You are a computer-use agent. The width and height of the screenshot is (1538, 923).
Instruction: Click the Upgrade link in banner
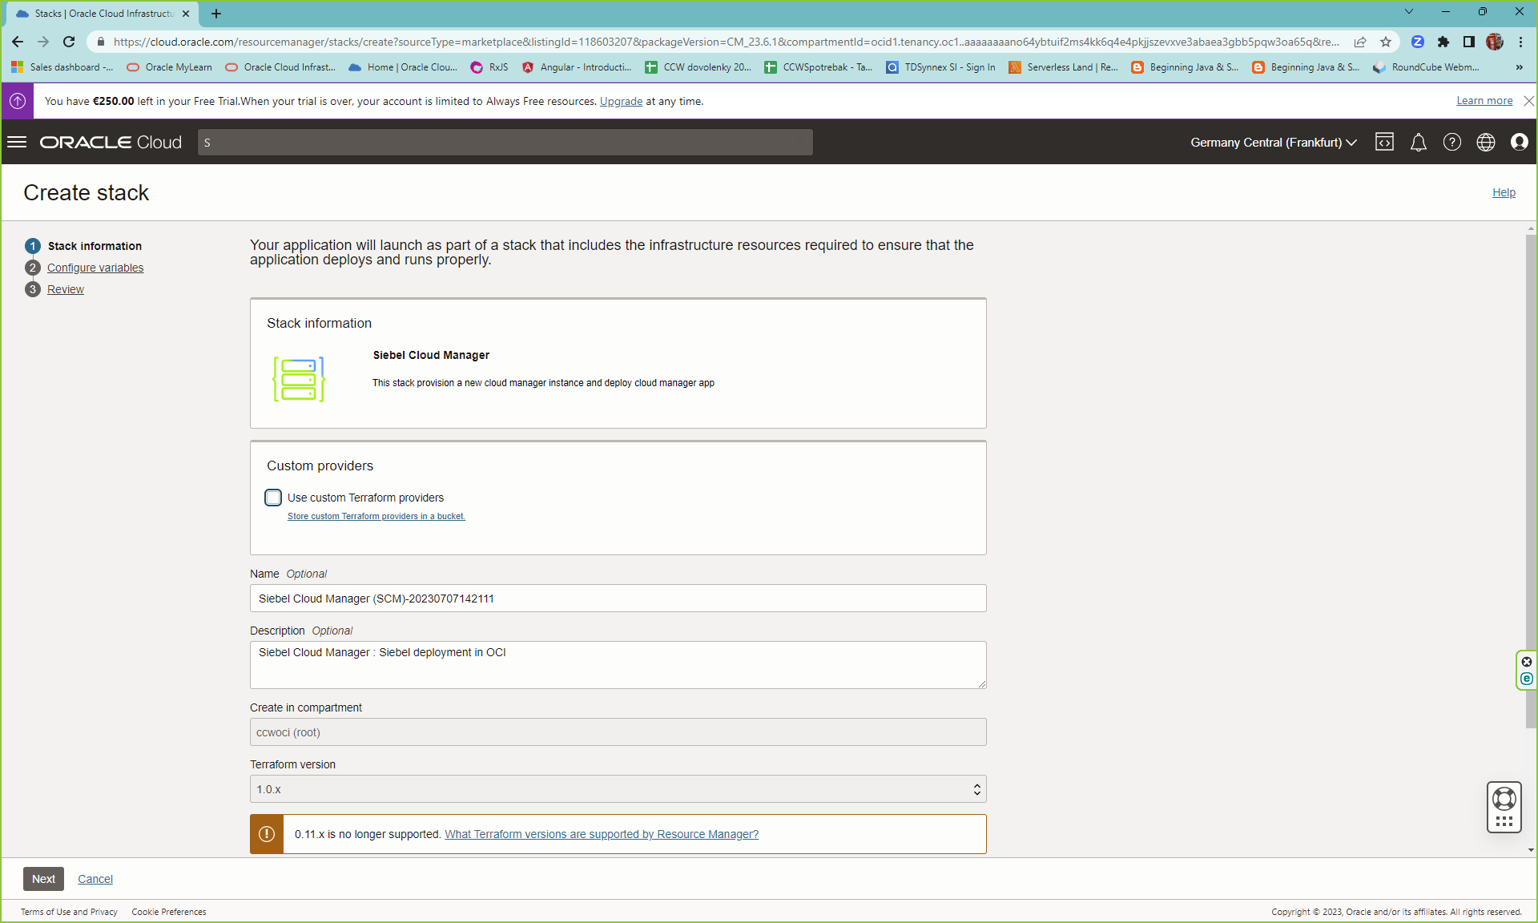click(621, 101)
